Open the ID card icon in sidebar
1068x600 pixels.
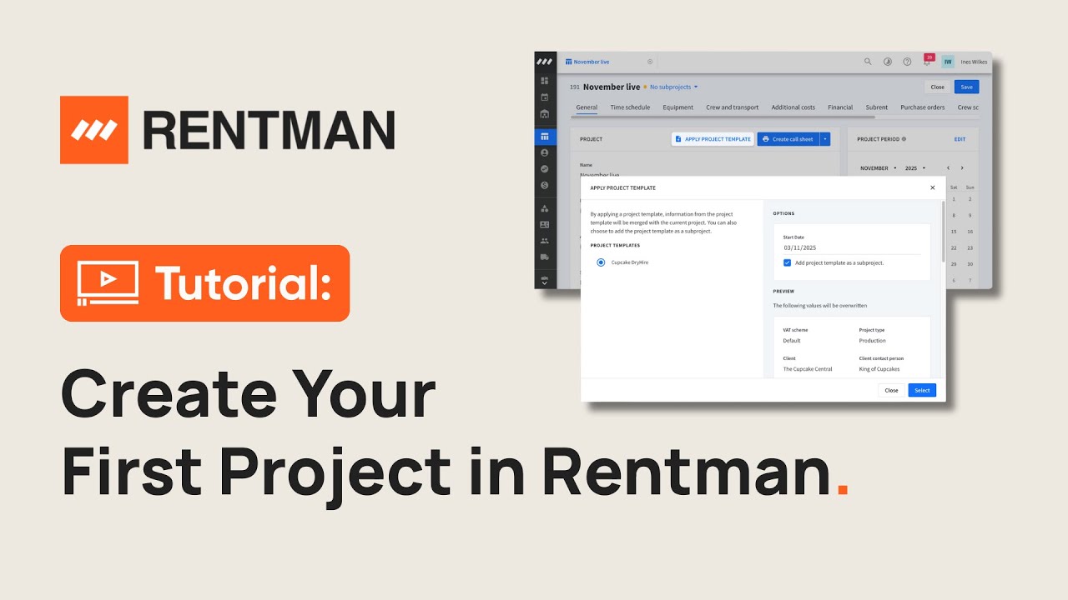tap(545, 224)
